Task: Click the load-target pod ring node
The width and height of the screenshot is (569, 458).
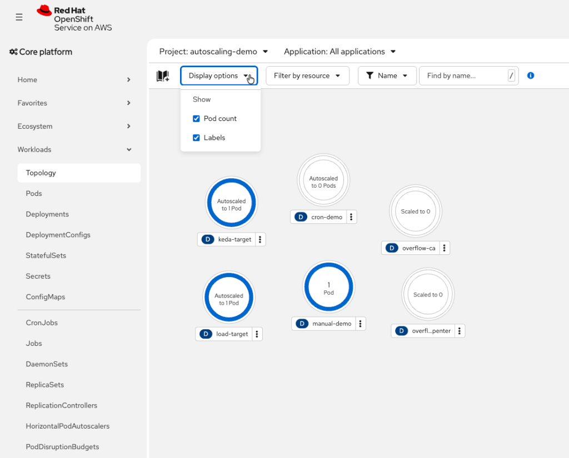Action: coord(229,297)
